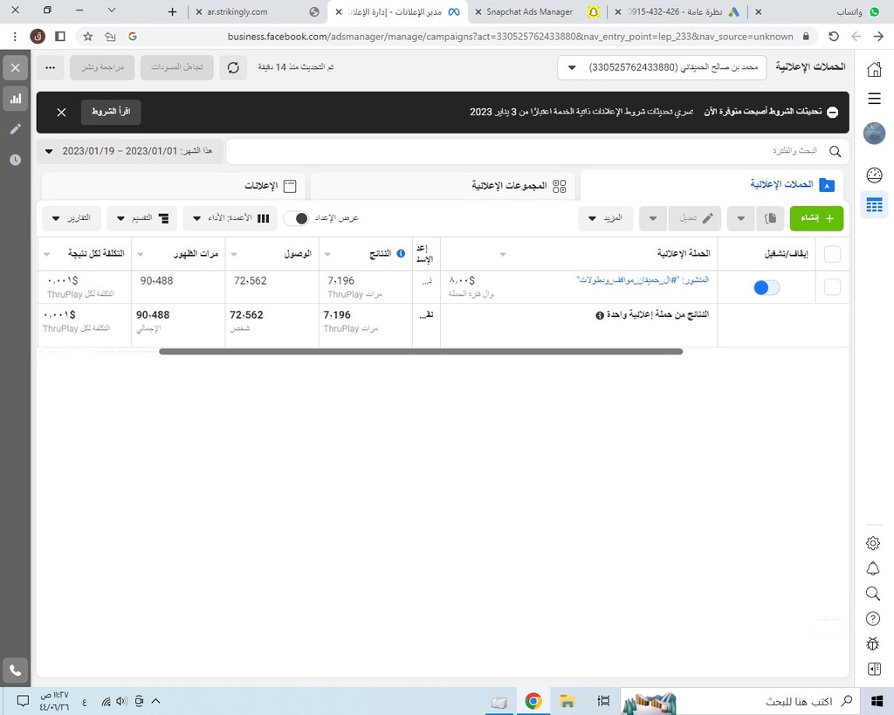Expand the التقسيم breakdown dropdown
The width and height of the screenshot is (894, 715).
point(142,218)
